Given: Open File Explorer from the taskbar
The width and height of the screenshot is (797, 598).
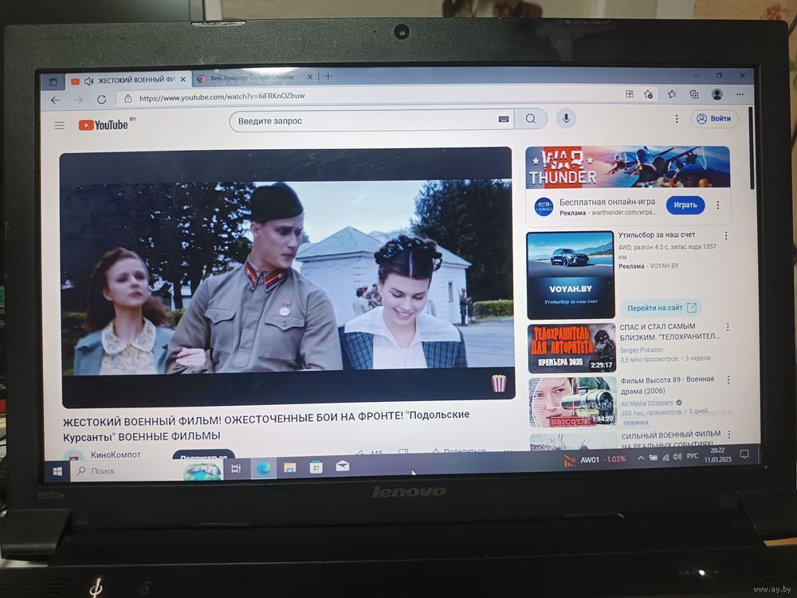Looking at the screenshot, I should (290, 466).
